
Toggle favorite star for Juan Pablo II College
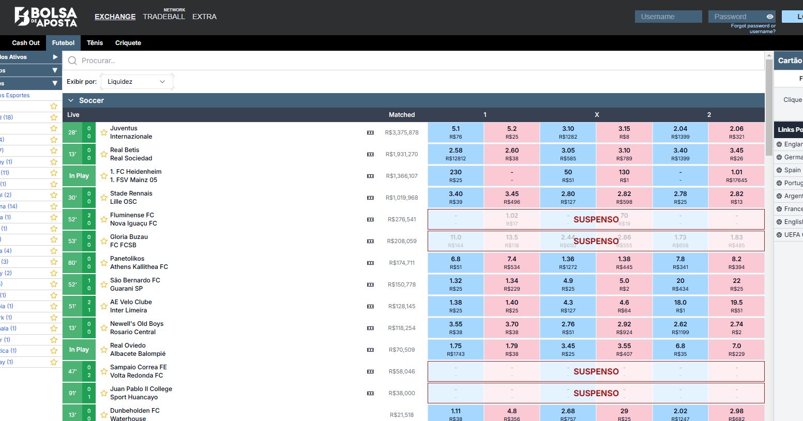pos(104,393)
